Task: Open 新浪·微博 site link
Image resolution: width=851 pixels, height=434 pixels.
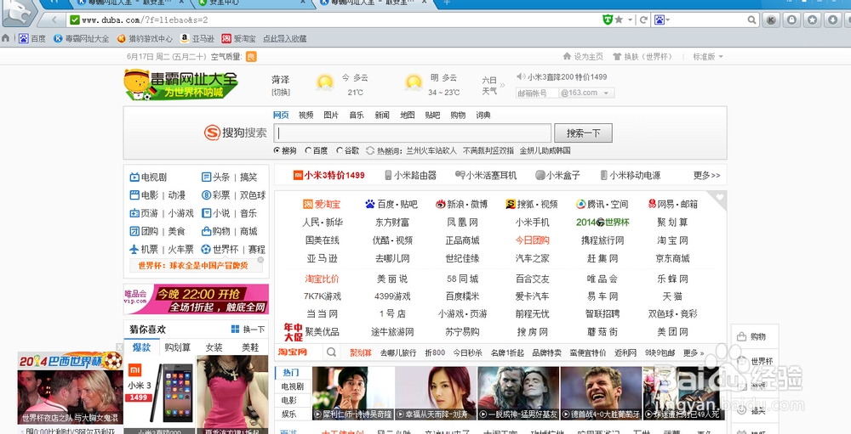Action: tap(462, 205)
